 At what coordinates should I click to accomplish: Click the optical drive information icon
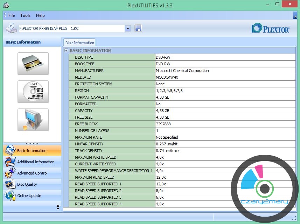coord(33,64)
